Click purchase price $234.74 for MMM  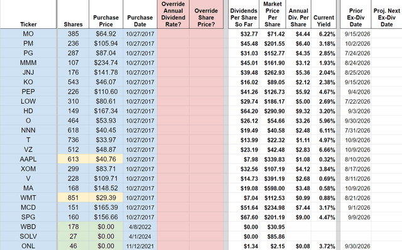(106, 63)
